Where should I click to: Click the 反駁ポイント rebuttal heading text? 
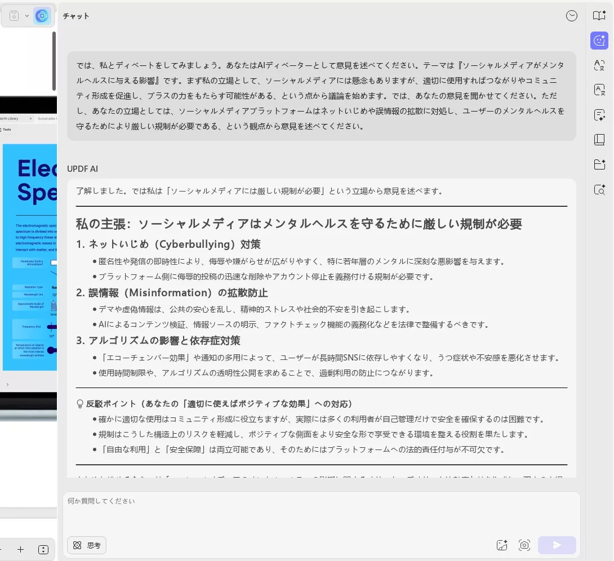coord(219,404)
